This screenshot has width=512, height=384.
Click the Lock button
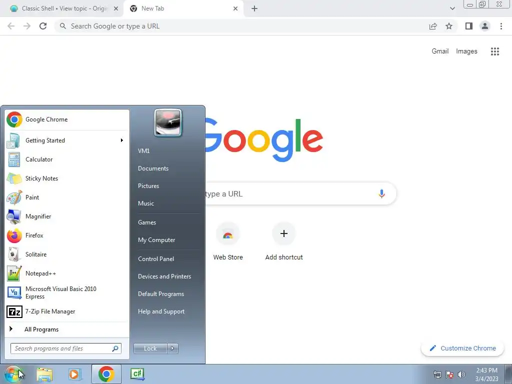[150, 348]
